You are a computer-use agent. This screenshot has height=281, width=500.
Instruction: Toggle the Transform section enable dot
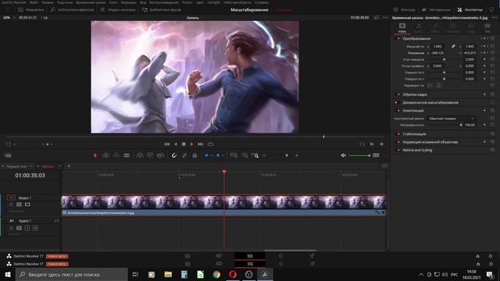[398, 38]
